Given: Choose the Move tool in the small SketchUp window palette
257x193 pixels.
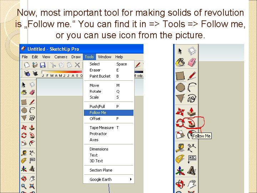Looking at the screenshot, I should (24, 127).
